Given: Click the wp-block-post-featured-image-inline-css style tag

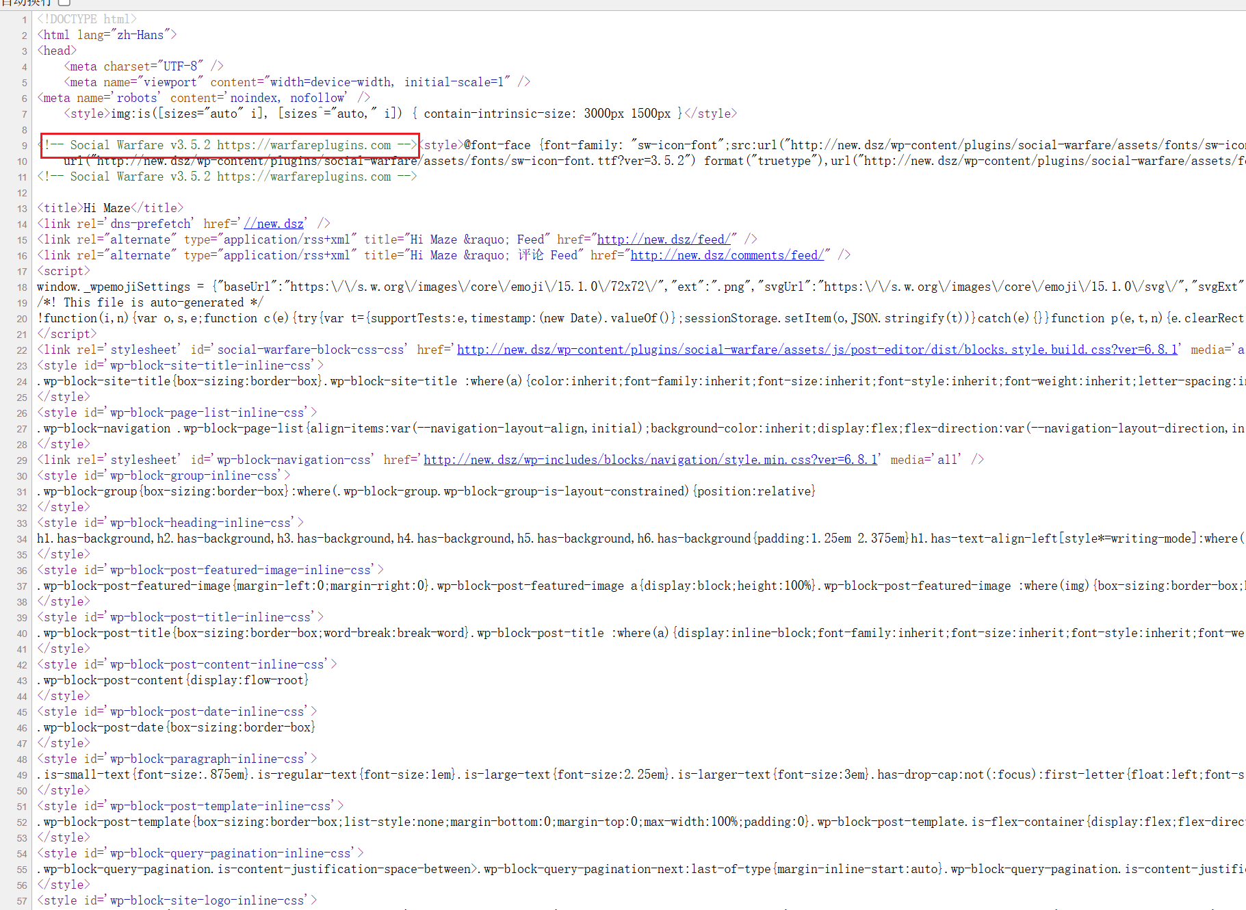Looking at the screenshot, I should coord(211,570).
